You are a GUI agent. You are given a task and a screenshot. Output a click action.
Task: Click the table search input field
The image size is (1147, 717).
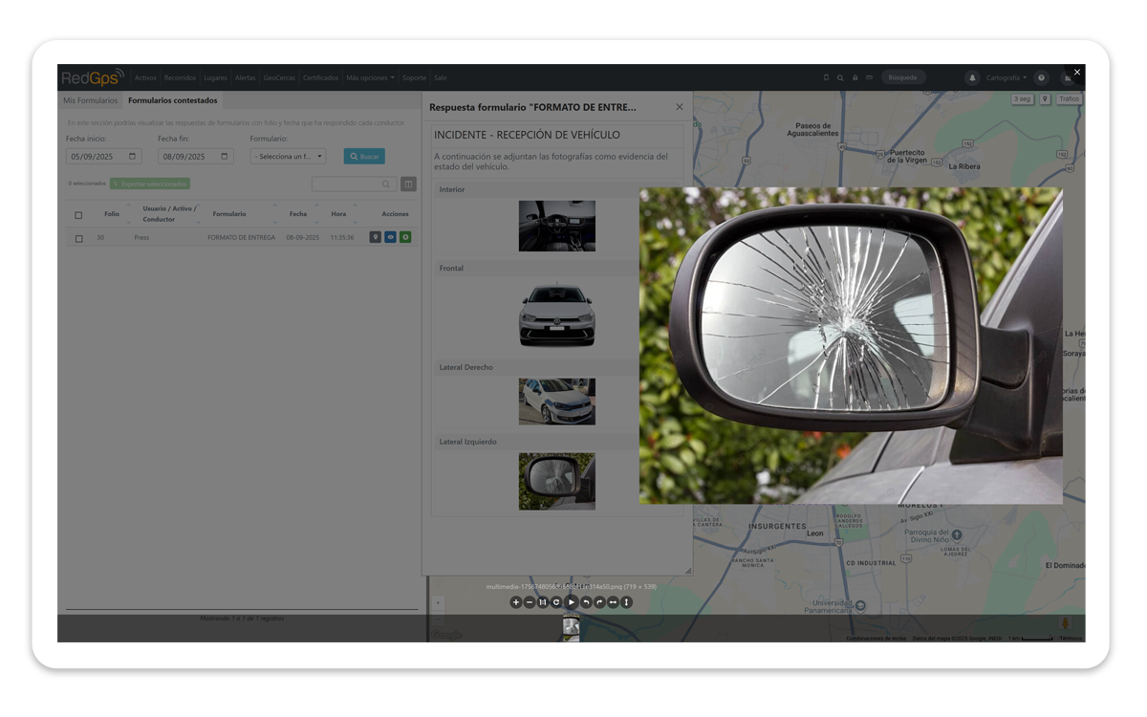point(354,184)
